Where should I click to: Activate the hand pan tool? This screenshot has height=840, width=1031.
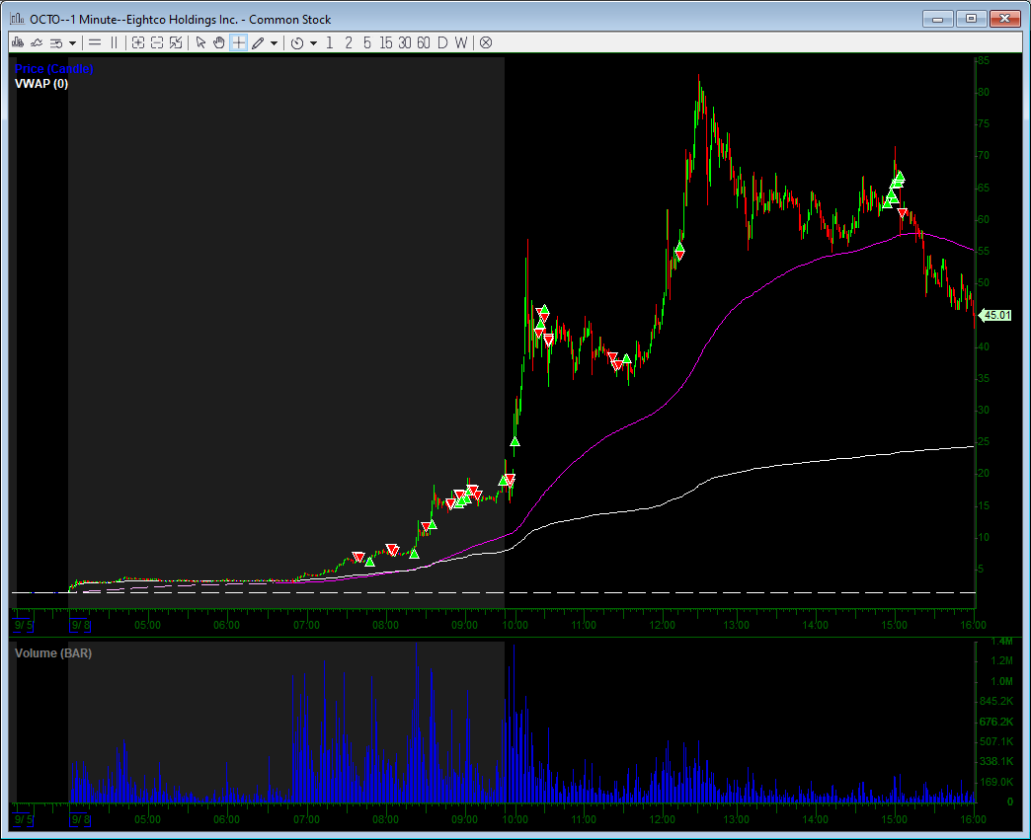[x=219, y=42]
